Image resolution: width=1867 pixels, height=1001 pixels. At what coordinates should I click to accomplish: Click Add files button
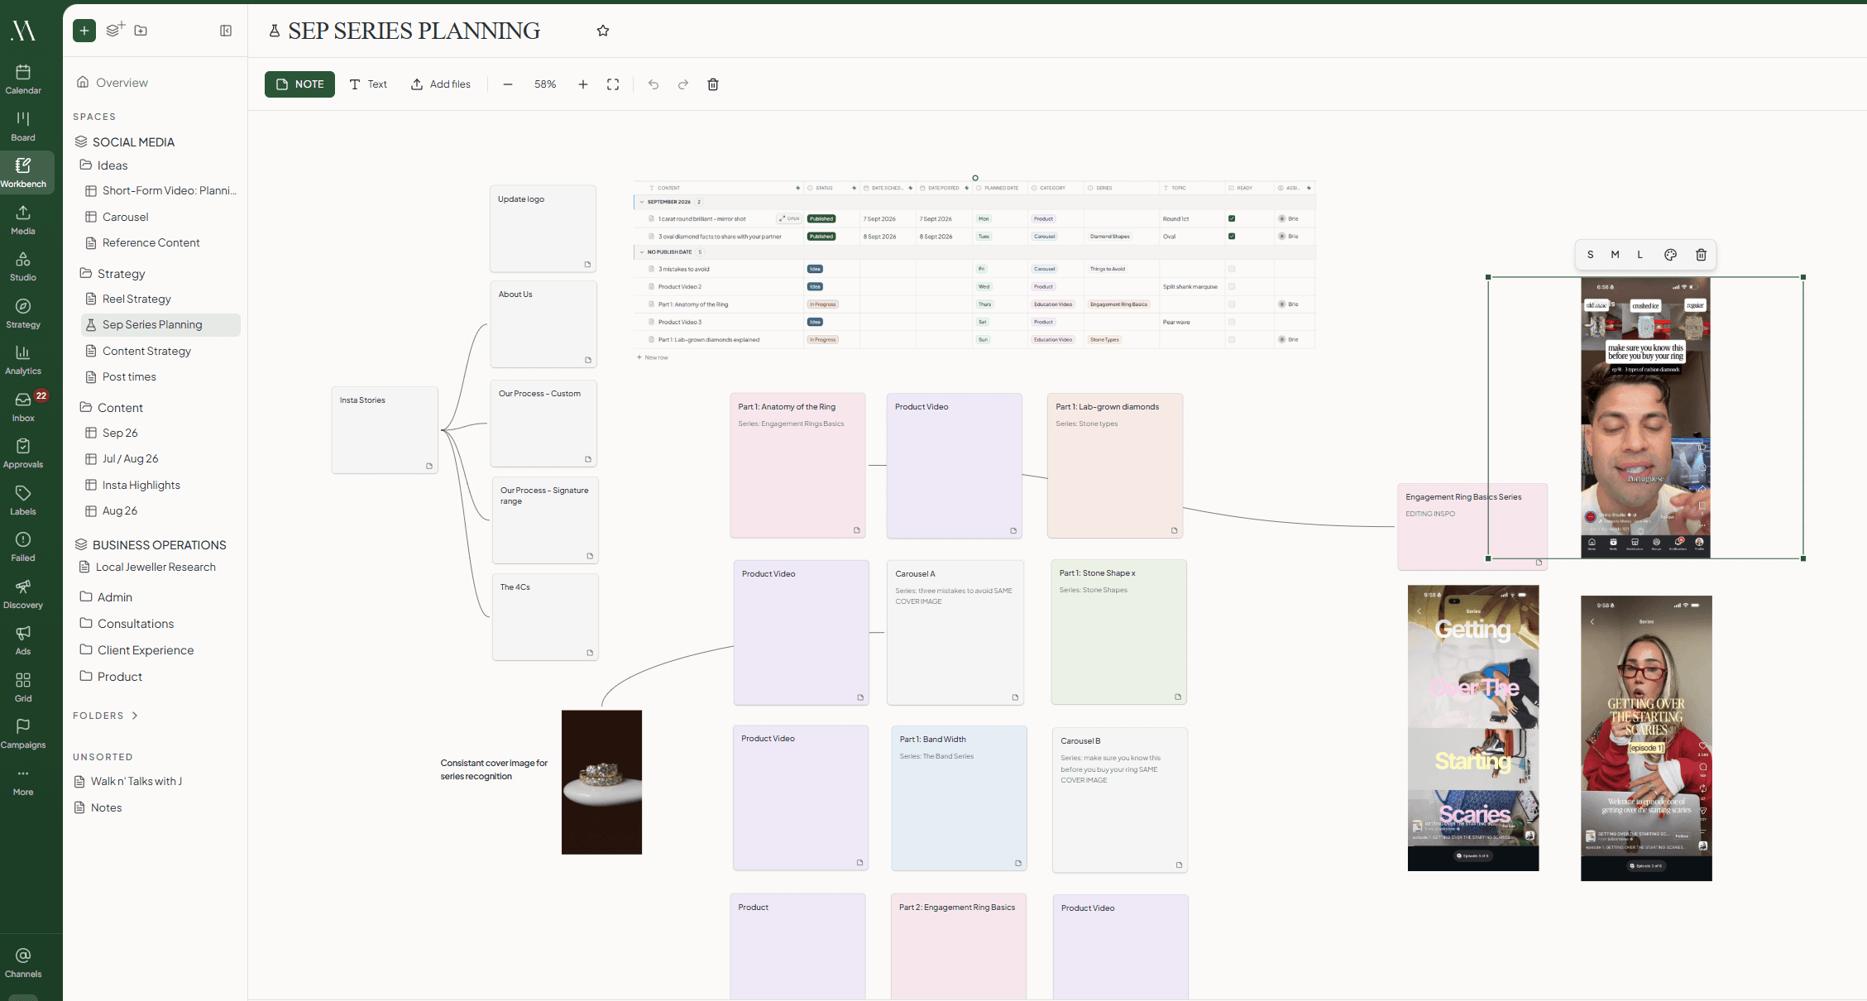click(441, 84)
